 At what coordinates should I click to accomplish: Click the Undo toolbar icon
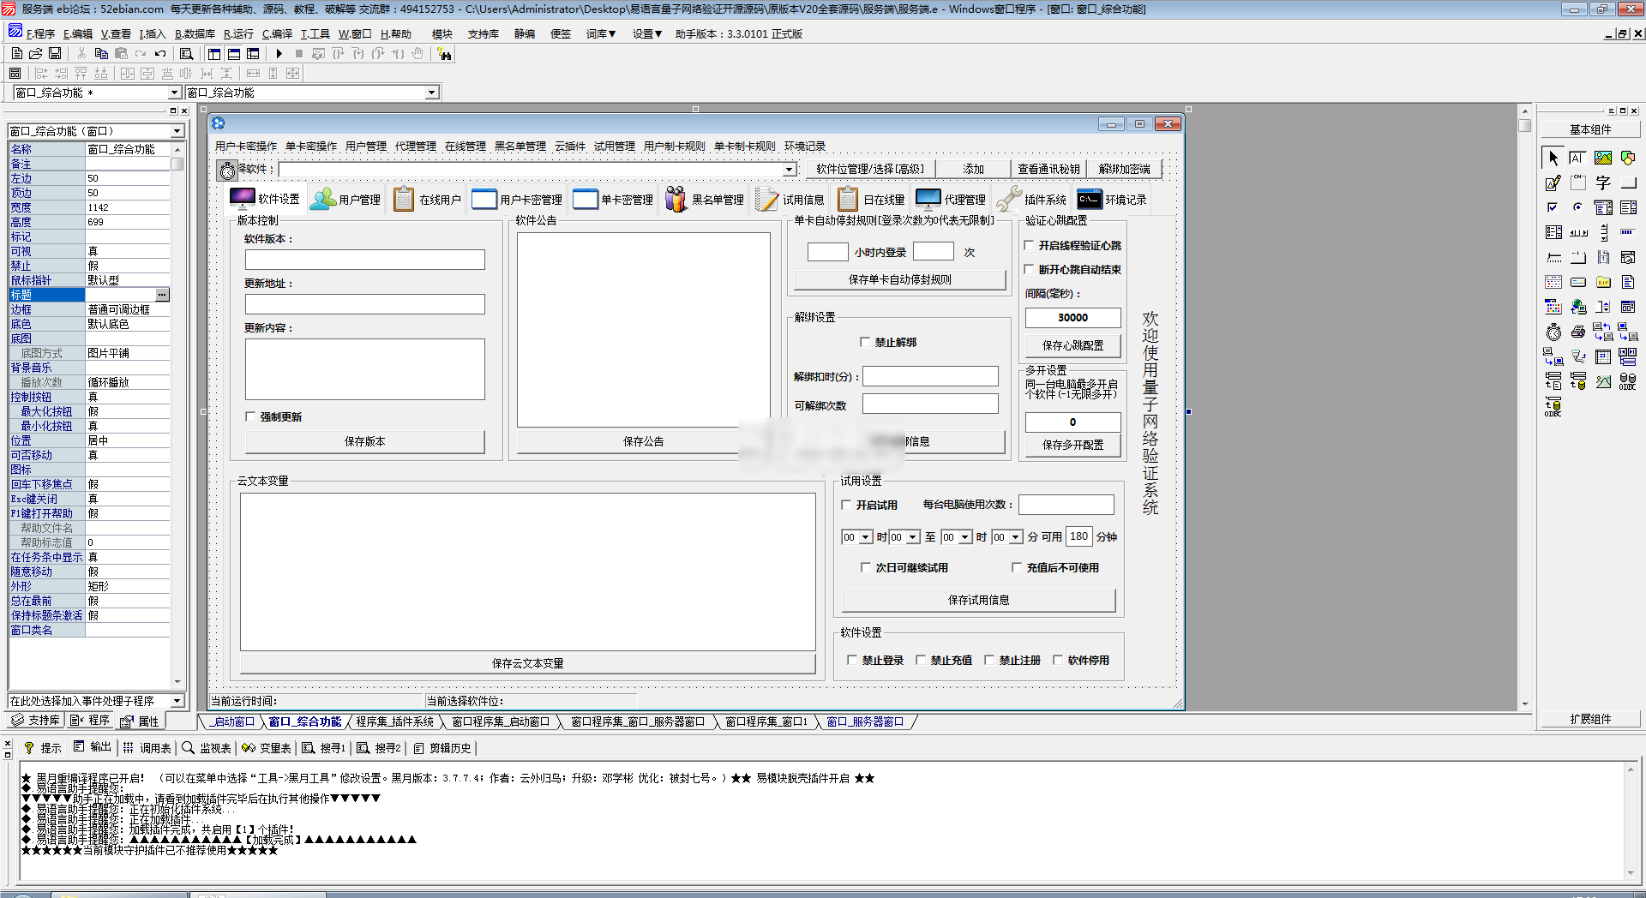pos(160,53)
